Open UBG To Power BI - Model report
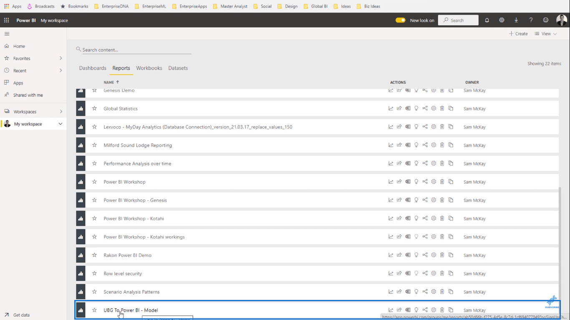Screen dimensions: 570x320 point(131,310)
